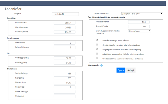The height and width of the screenshot is (104, 168).
Task: Click the Arbetstid/vecka input field
Action: click(139, 27)
